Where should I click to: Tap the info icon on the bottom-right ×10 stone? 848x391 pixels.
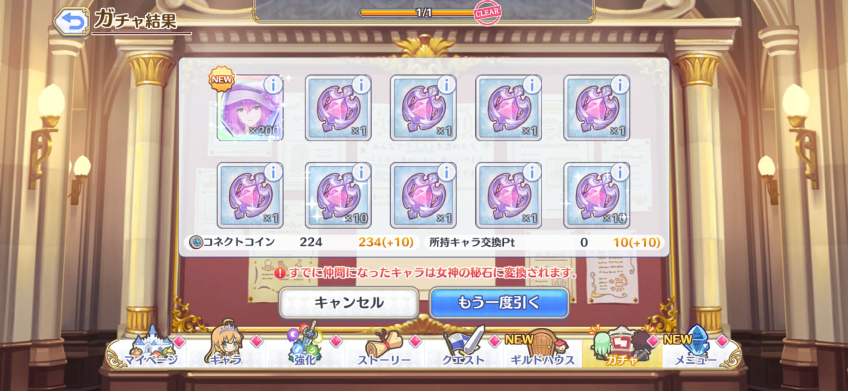click(x=620, y=172)
